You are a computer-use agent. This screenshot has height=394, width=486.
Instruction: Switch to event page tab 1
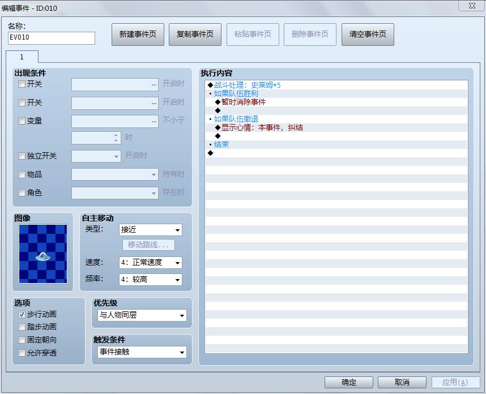click(22, 57)
